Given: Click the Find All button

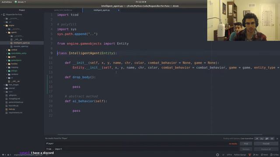Looking at the screenshot, I should coord(266,143).
